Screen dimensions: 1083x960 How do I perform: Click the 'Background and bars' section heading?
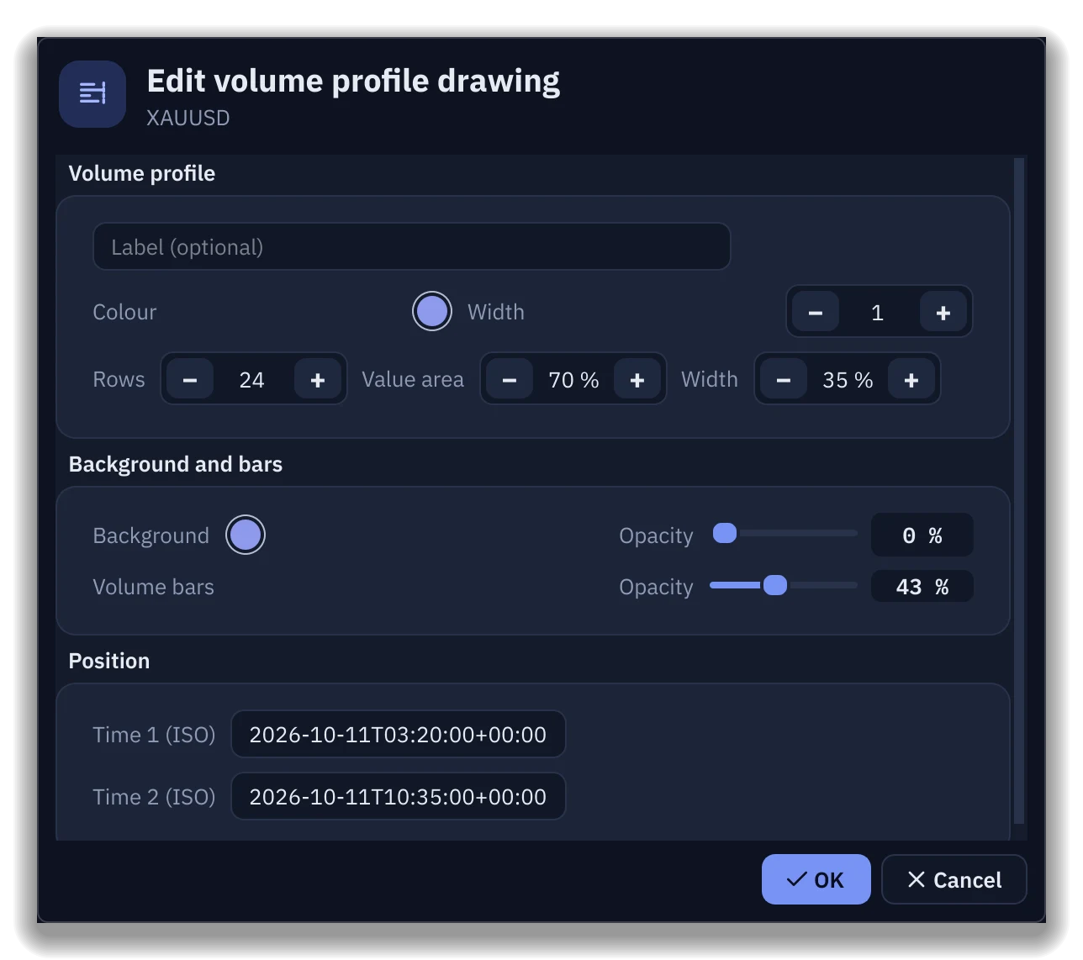(x=176, y=464)
